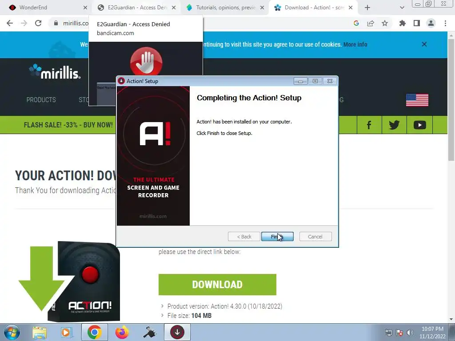The image size is (455, 341).
Task: Open the volume speaker tray icon
Action: [x=410, y=333]
